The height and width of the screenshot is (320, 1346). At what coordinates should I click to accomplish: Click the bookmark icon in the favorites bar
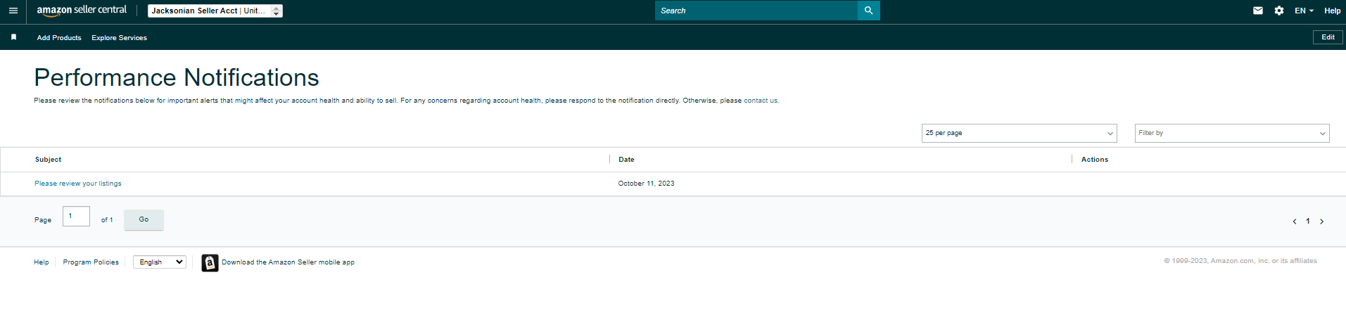[x=13, y=37]
